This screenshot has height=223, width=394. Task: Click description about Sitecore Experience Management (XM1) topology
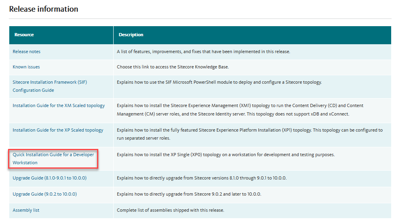[x=240, y=110]
